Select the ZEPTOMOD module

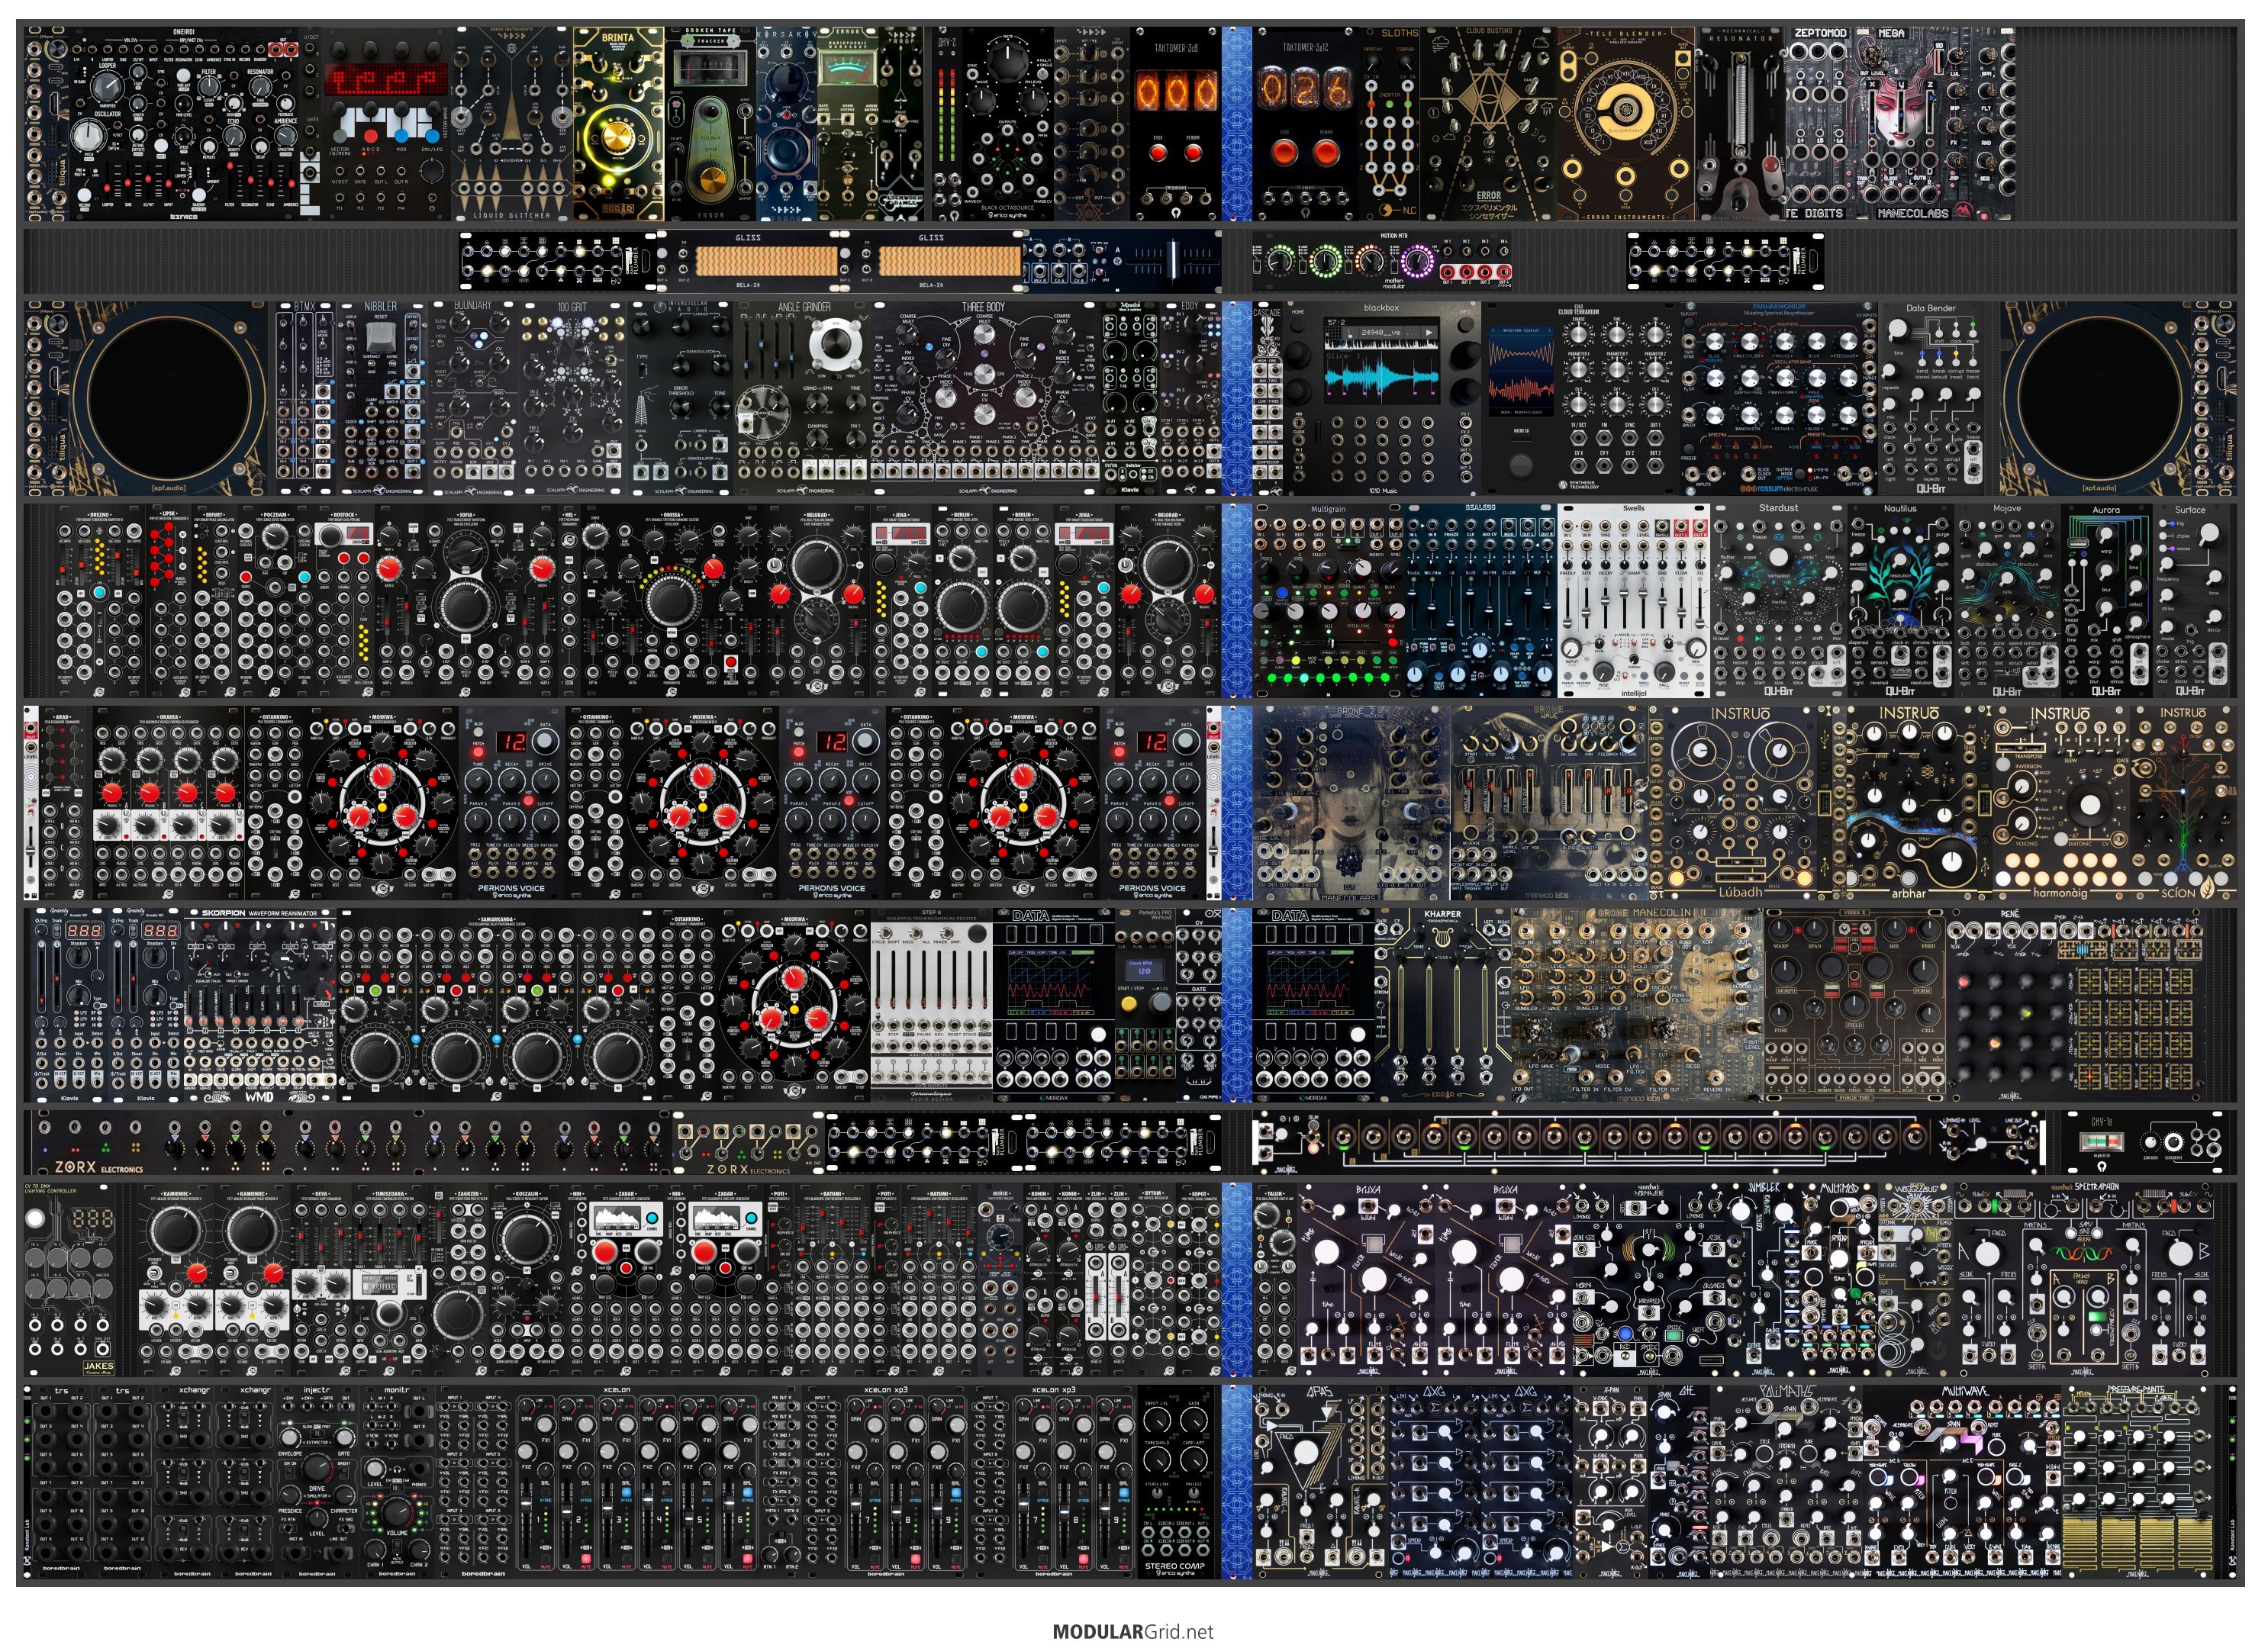pos(1819,124)
